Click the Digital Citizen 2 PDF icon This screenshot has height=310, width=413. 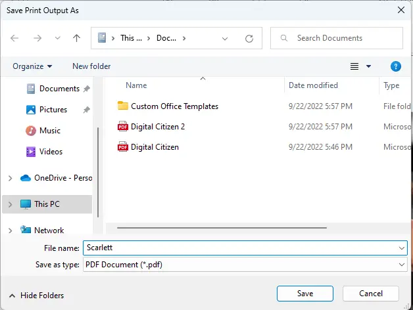tap(123, 126)
